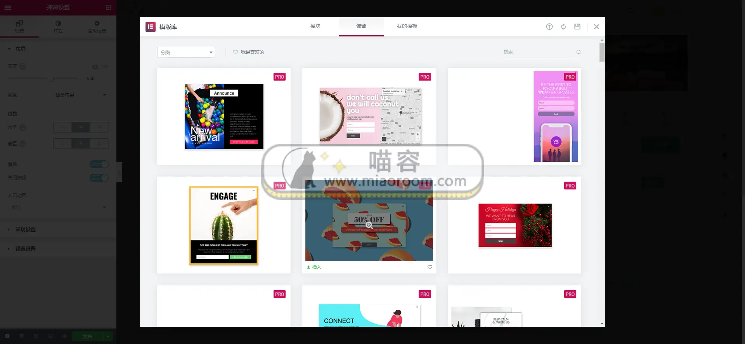Click the upload template icon in library header
The width and height of the screenshot is (745, 344).
pos(549,27)
